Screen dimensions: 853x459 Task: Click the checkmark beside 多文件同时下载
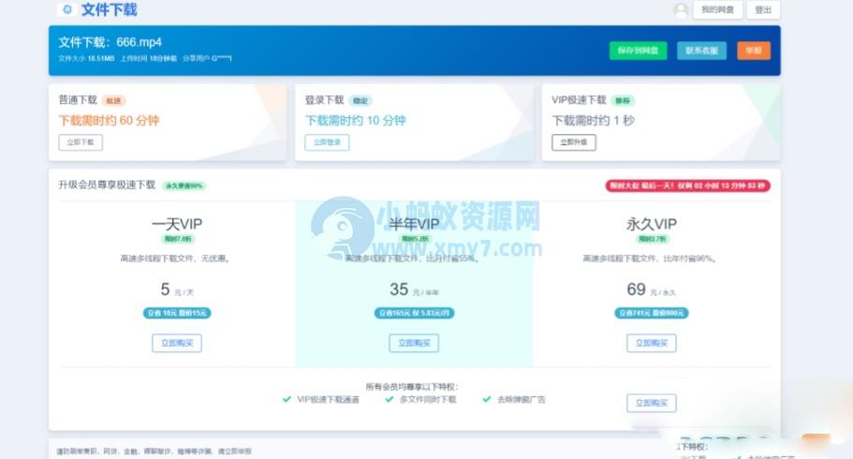(x=389, y=399)
